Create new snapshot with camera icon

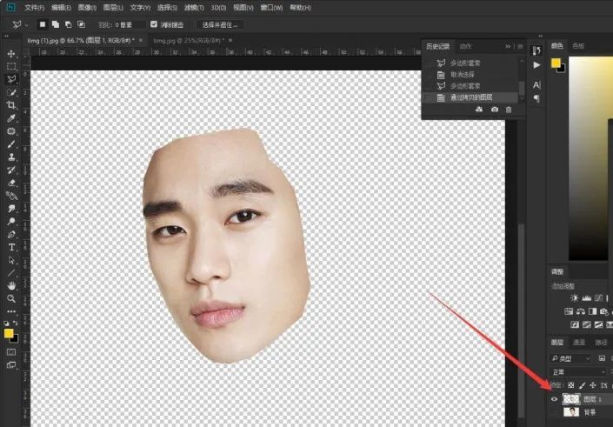(495, 110)
